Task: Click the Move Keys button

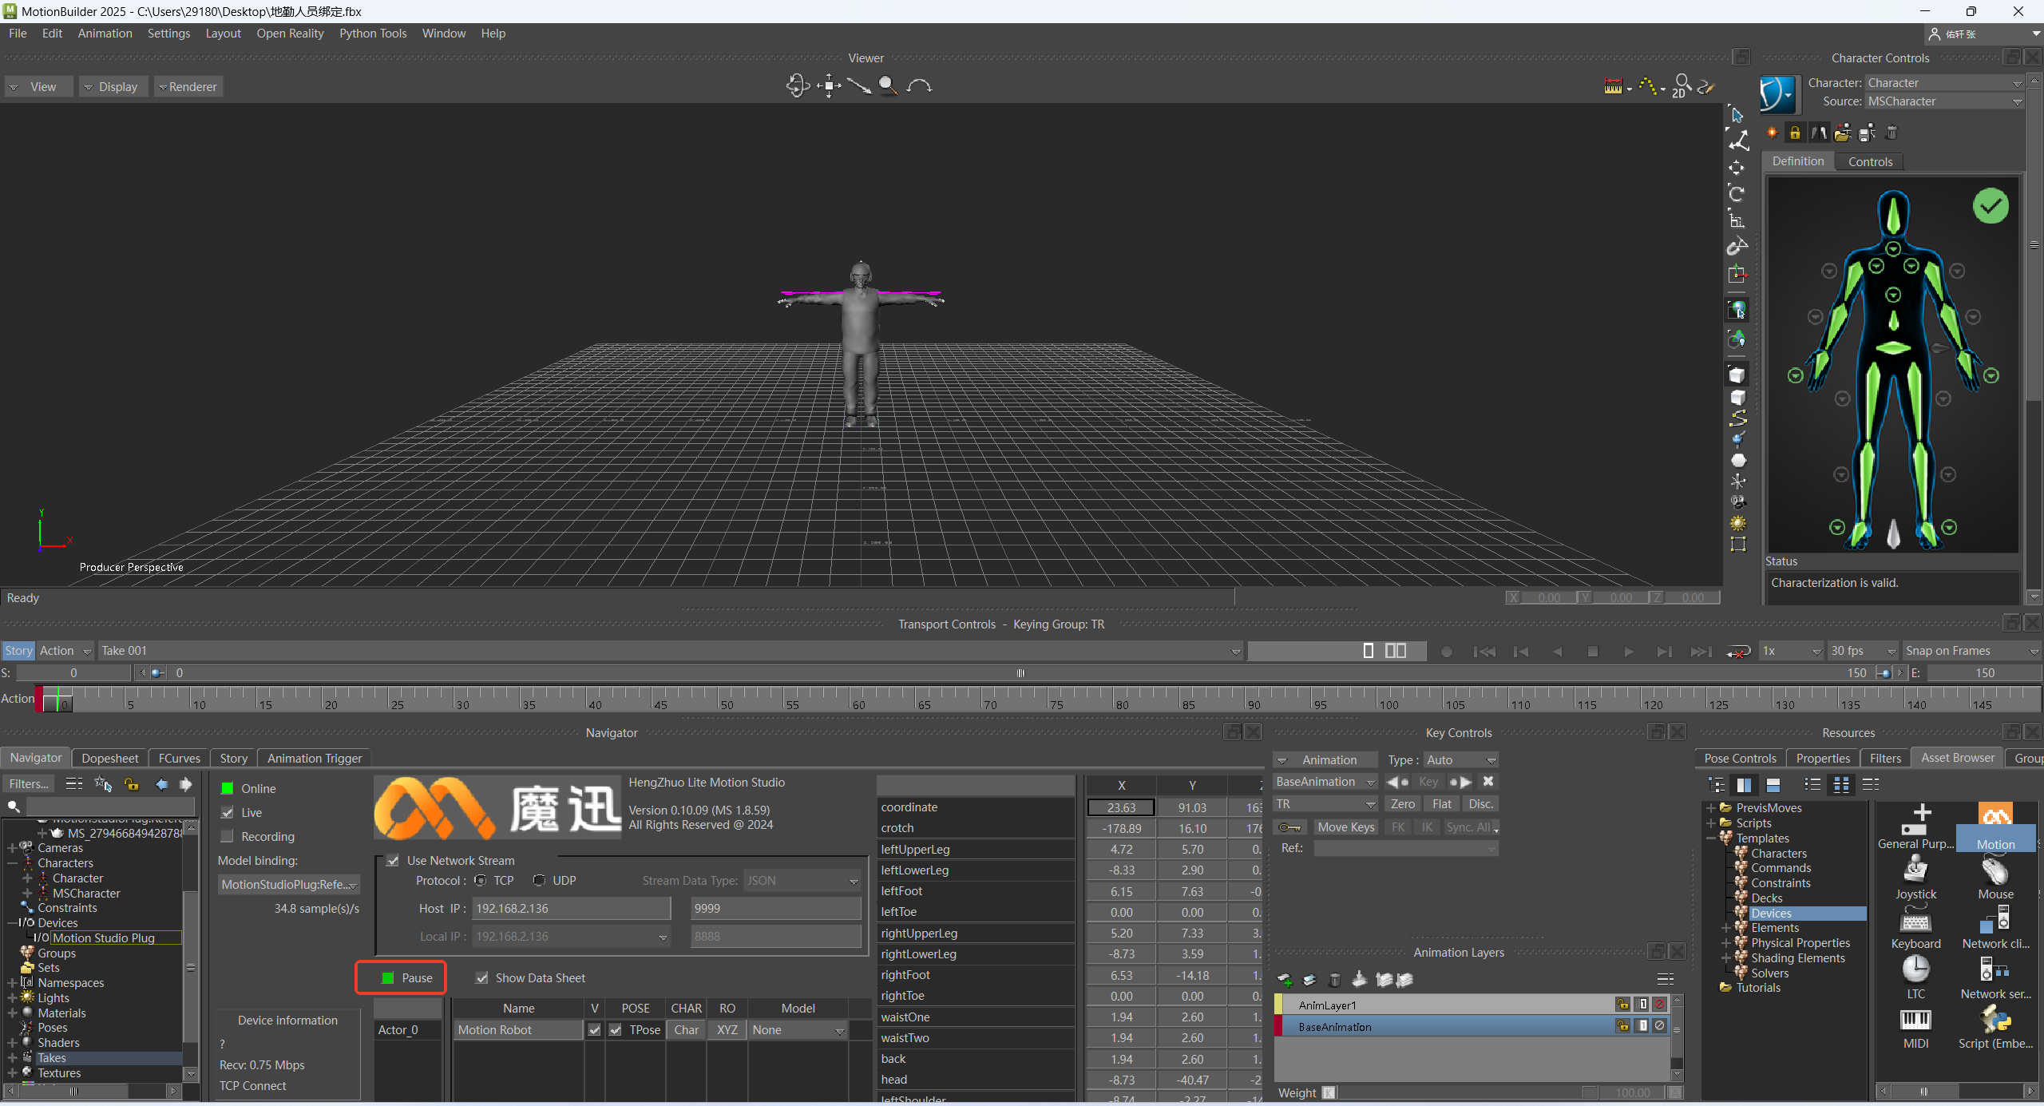Action: 1345,827
